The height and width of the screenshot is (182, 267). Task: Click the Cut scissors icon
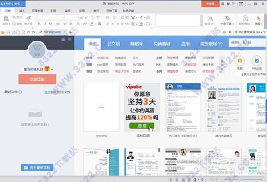[x=14, y=17]
